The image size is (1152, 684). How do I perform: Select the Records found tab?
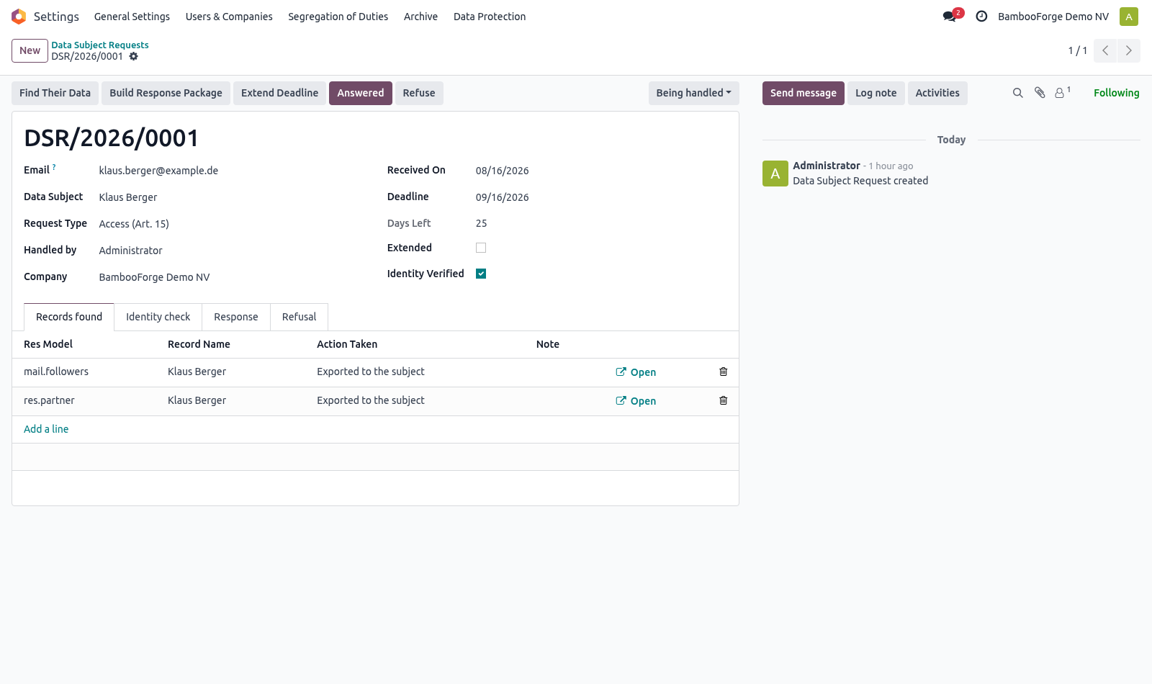tap(69, 317)
